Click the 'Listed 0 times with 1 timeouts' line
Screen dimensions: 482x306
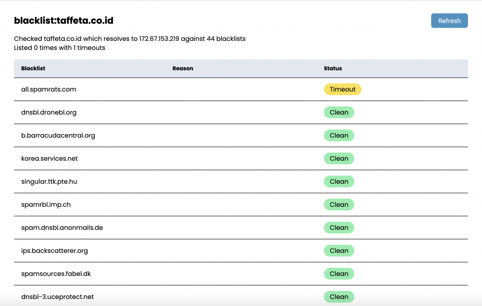(59, 48)
